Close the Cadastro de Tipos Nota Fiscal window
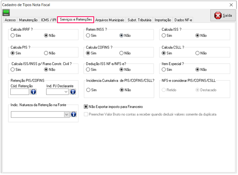The width and height of the screenshot is (238, 175). pyautogui.click(x=231, y=5)
